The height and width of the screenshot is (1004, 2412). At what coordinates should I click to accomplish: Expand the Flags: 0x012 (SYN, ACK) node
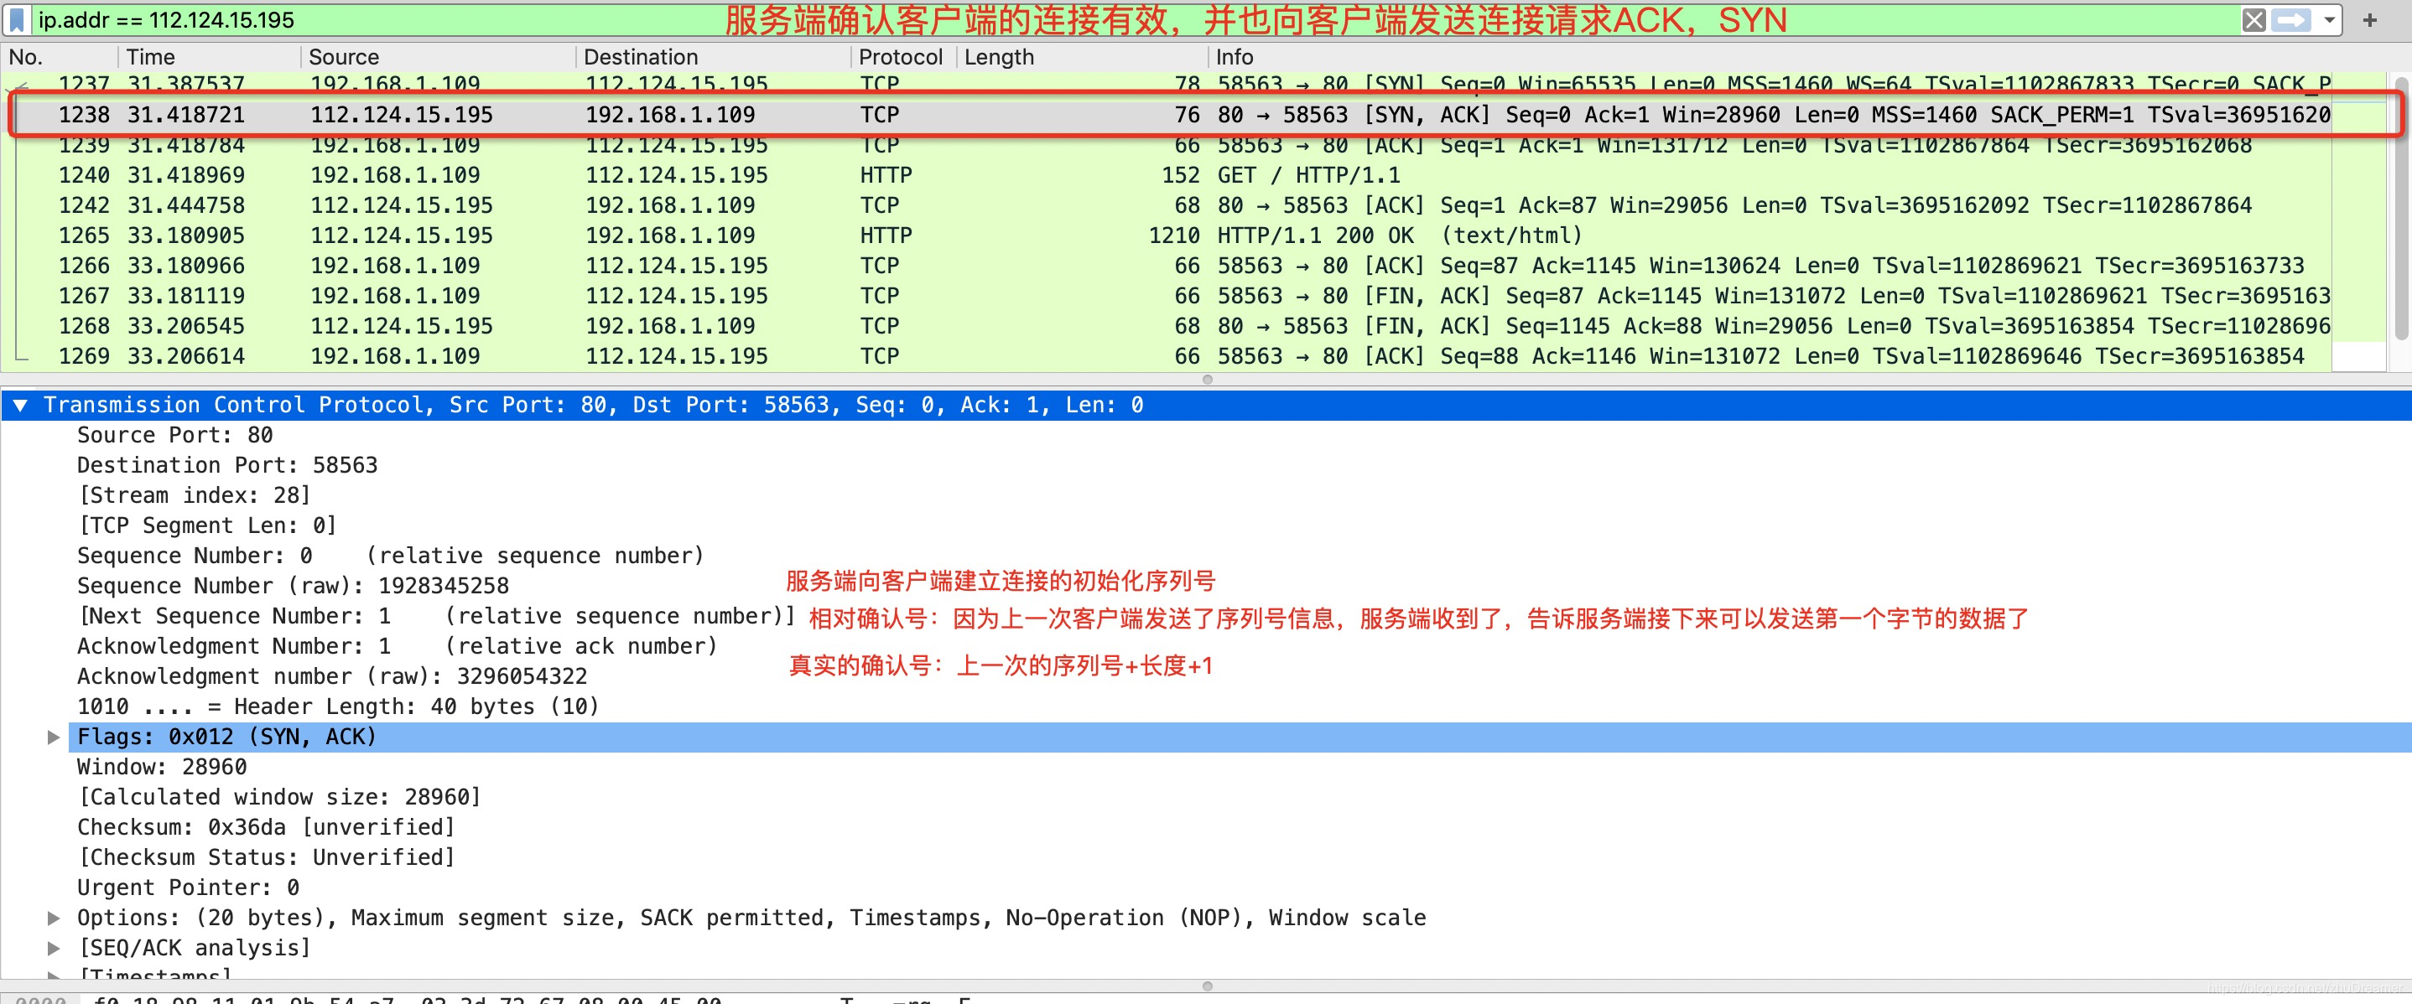coord(54,737)
